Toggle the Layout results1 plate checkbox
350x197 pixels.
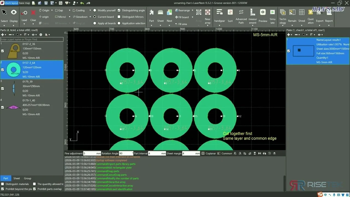click(288, 51)
